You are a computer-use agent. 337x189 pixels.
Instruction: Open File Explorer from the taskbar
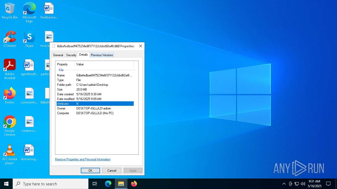[x=121, y=184]
